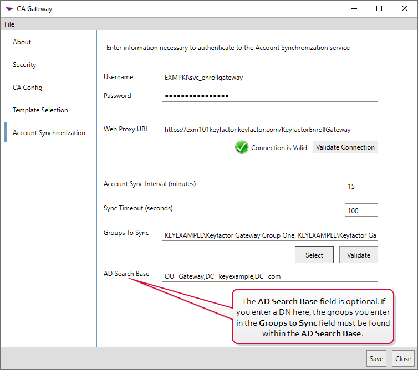Click the CA Gateway app logo icon
This screenshot has width=418, height=370.
[9, 9]
